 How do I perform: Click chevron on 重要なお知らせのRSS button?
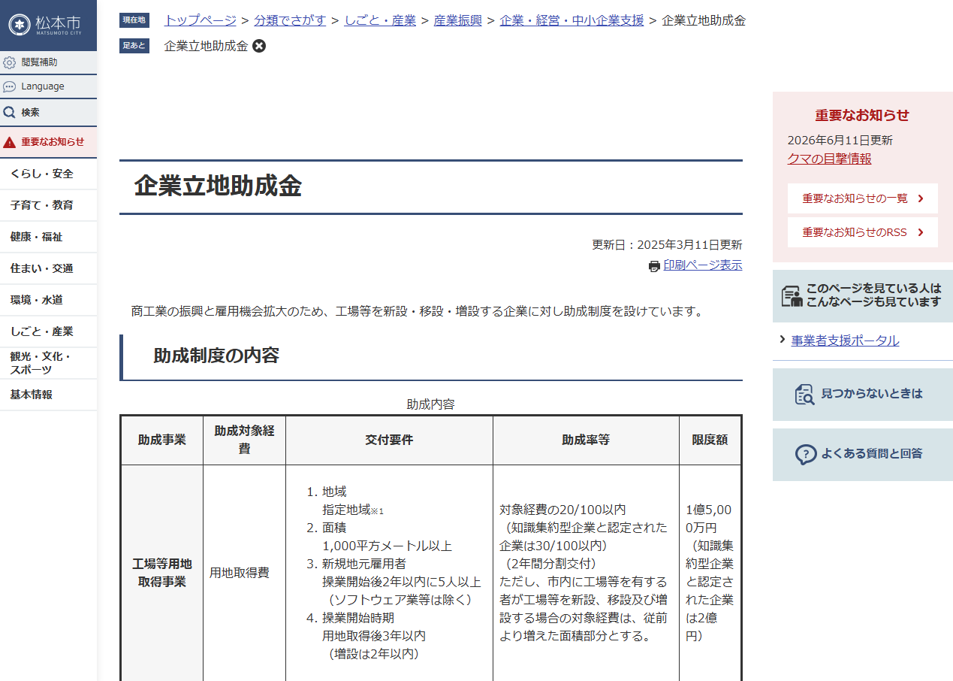[x=921, y=232]
